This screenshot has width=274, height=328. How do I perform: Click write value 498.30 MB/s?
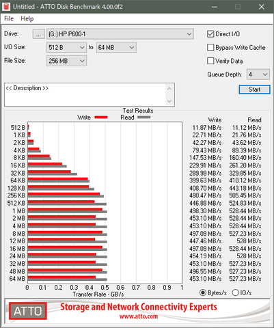coord(206,211)
